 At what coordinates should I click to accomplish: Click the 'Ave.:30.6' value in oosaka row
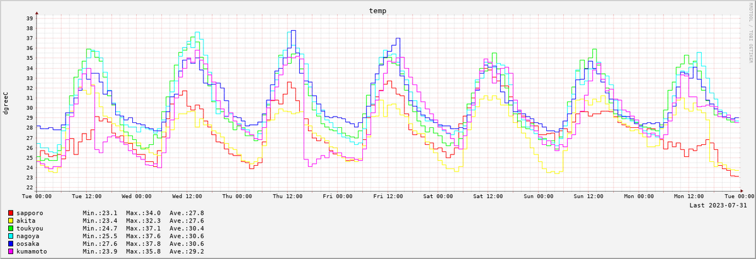[x=186, y=243]
